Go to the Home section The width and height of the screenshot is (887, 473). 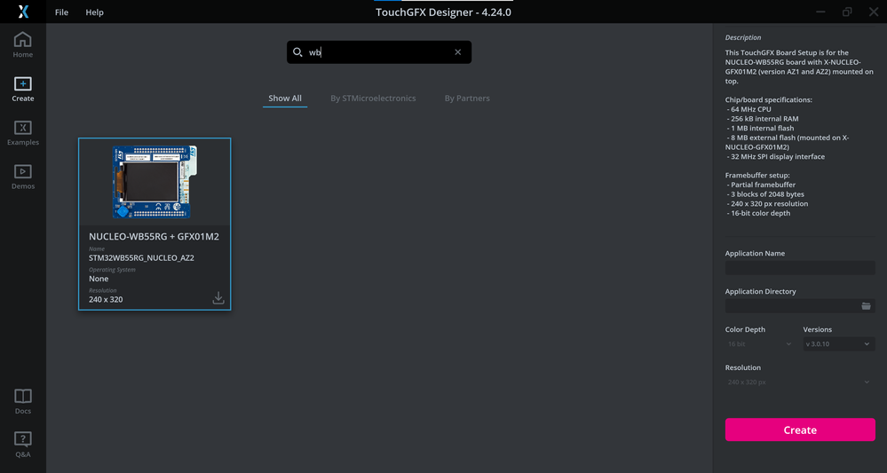pos(22,45)
